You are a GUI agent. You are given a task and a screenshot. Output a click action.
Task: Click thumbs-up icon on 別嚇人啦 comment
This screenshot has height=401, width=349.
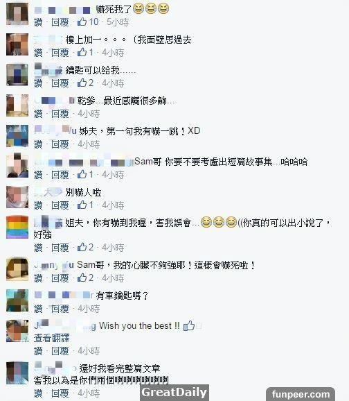tap(82, 205)
